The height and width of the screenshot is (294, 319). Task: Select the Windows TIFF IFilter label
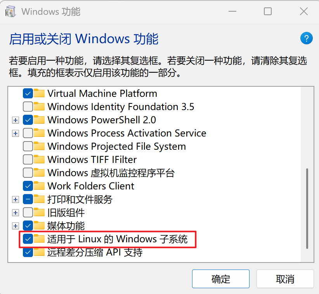point(92,159)
